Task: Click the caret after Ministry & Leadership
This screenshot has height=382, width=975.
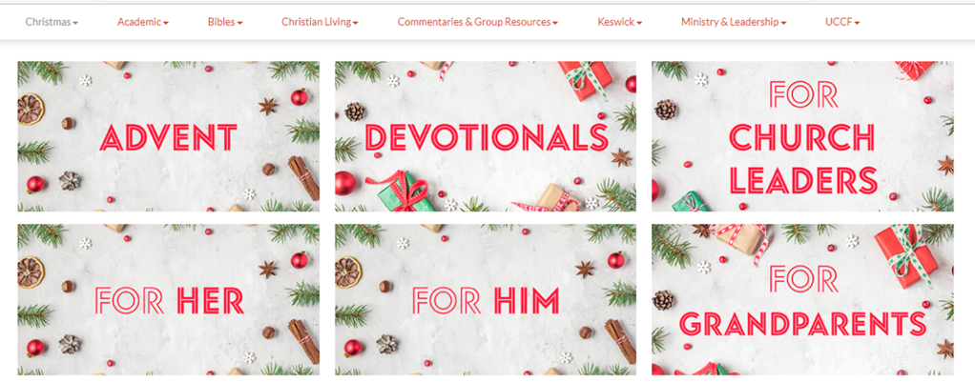Action: [783, 23]
